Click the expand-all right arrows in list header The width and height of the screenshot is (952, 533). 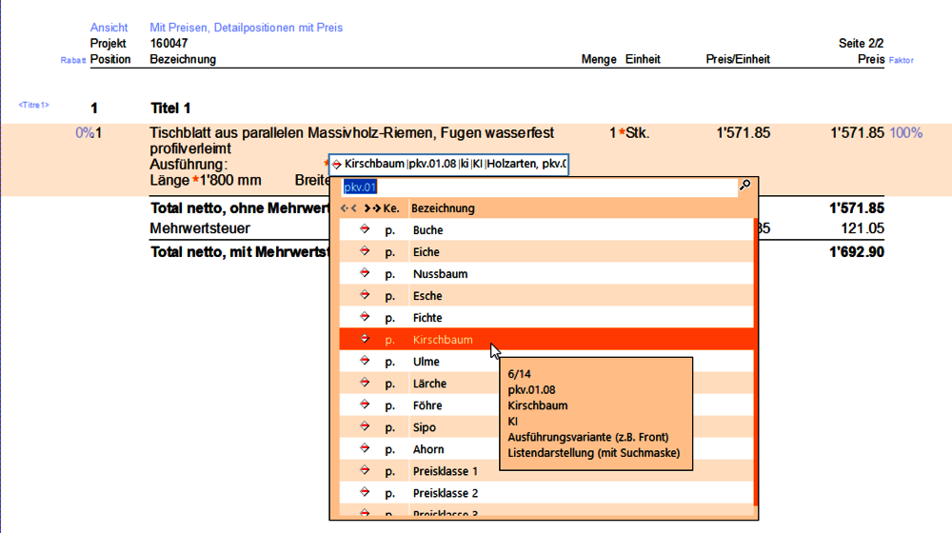tap(371, 207)
